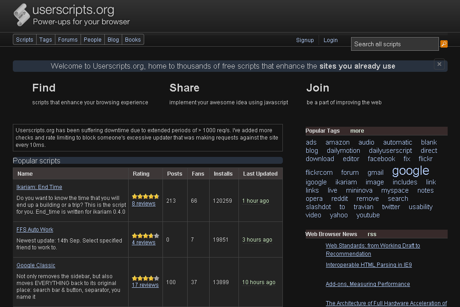
Task: Open the Scripts navigation tab
Action: tap(25, 40)
